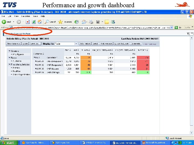The width and height of the screenshot is (194, 145).
Task: Switch to Microsoft PowerPoint taskbar item
Action: point(155,143)
